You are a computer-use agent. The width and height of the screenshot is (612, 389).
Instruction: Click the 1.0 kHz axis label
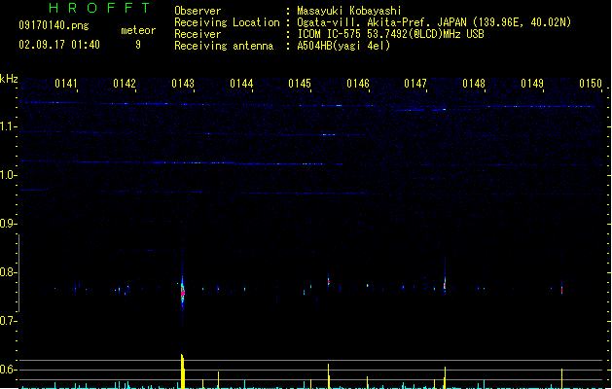coord(8,175)
